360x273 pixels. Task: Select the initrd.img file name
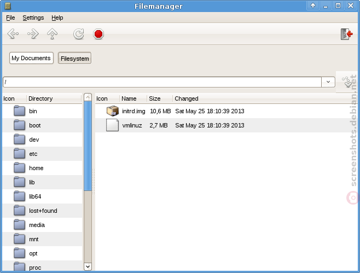[x=133, y=111]
